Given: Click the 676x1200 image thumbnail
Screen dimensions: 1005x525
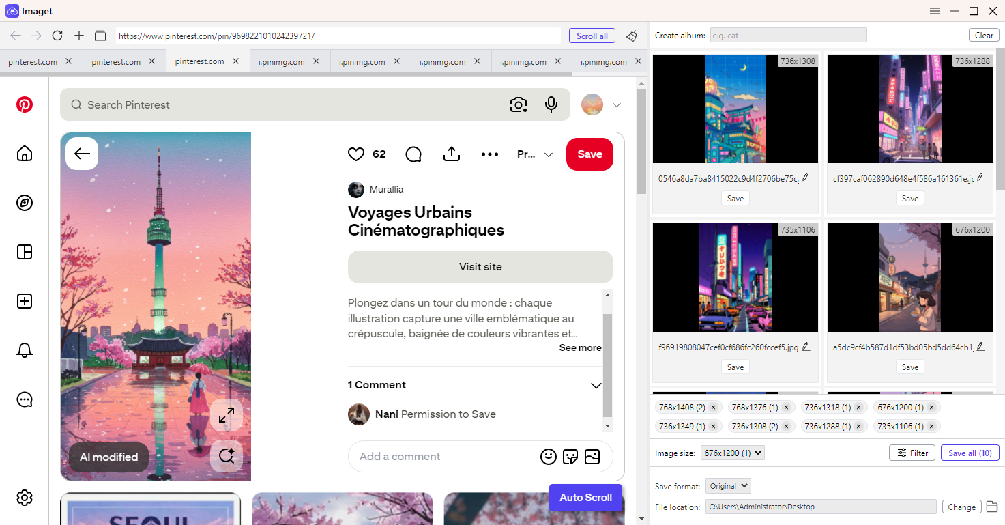Looking at the screenshot, I should tap(910, 277).
